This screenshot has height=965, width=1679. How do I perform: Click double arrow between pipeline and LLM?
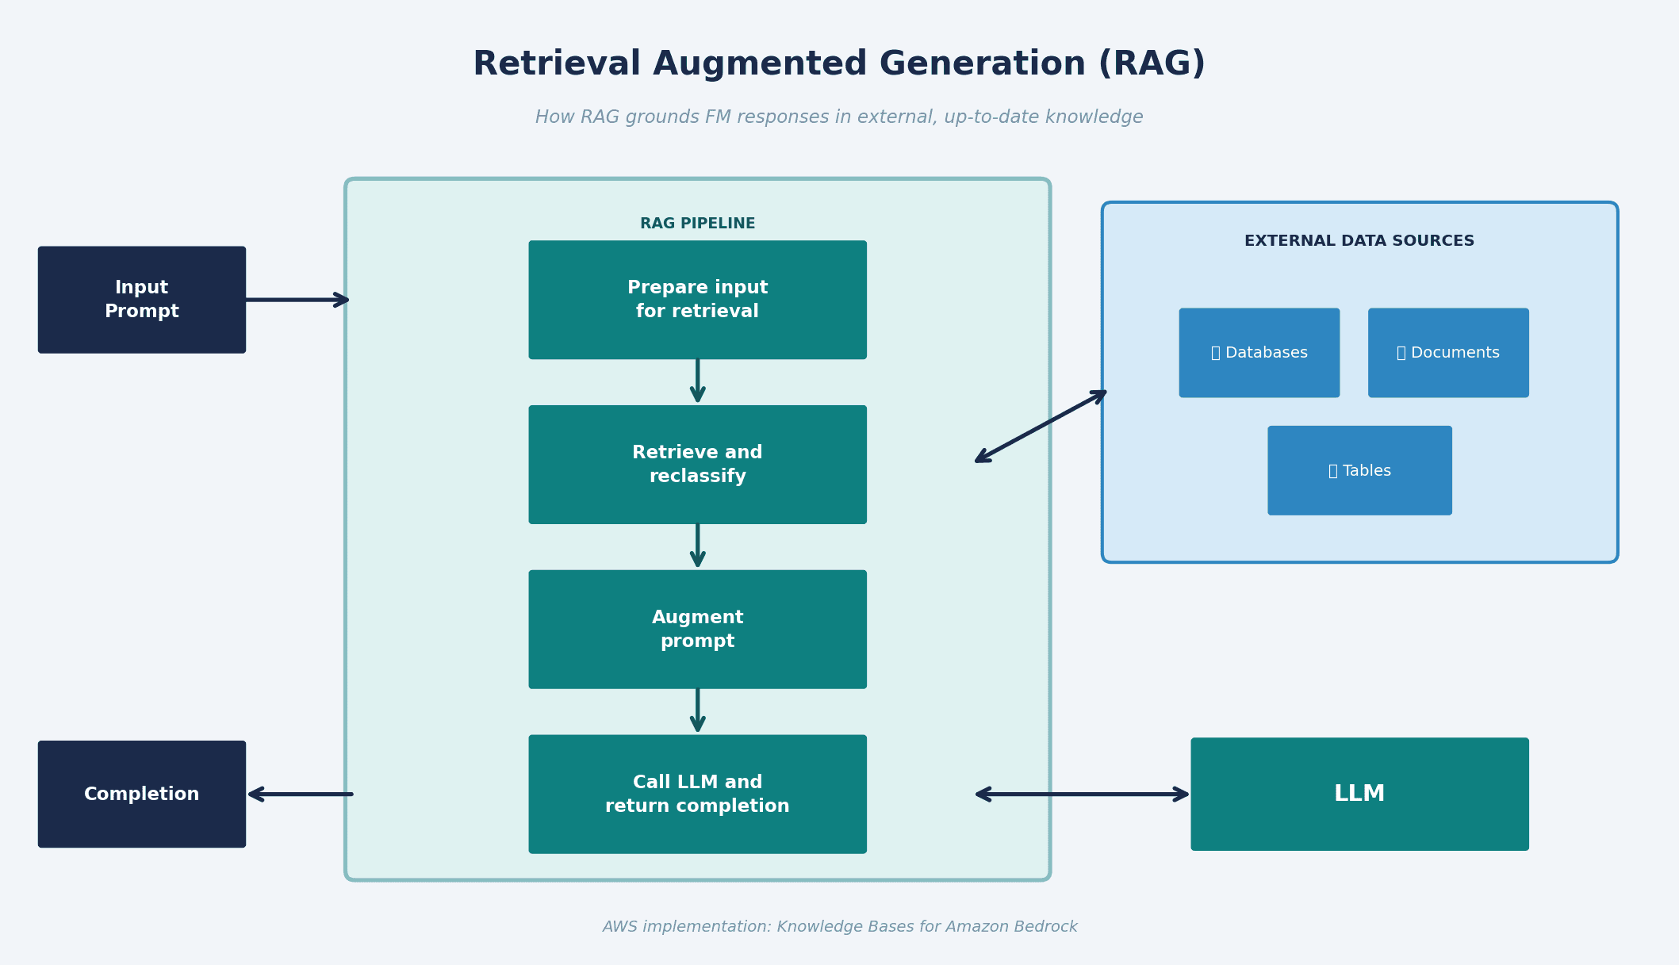1082,794
